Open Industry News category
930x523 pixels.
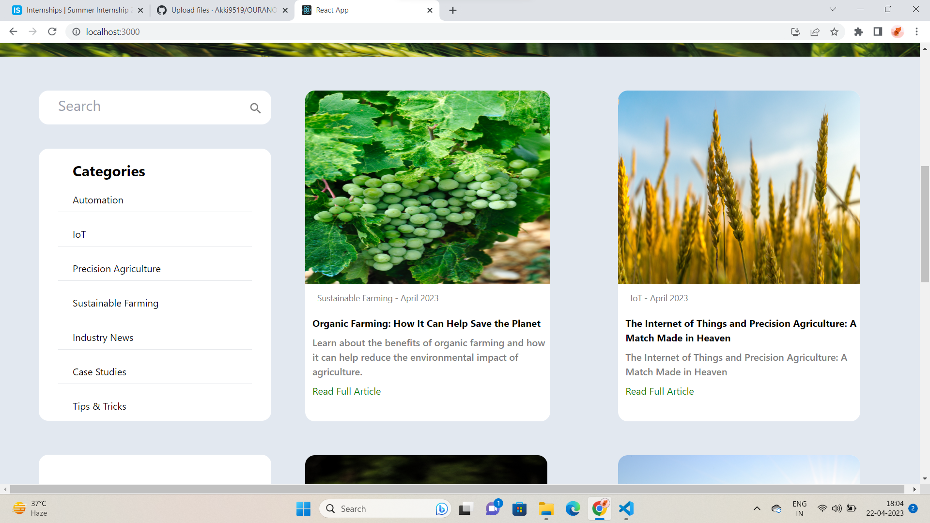point(103,338)
